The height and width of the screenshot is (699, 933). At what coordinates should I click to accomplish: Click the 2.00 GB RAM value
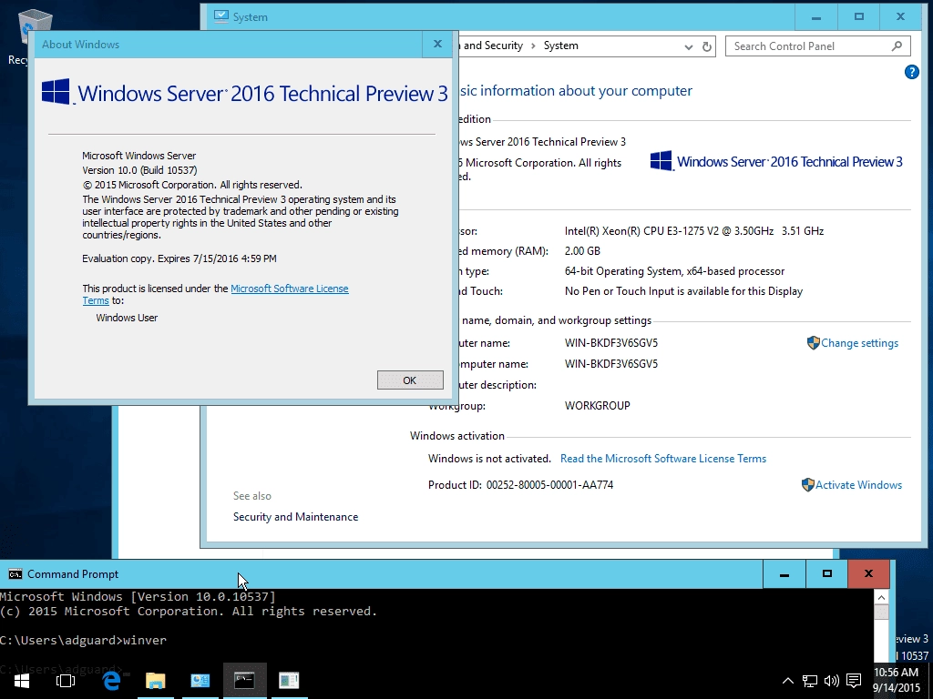pyautogui.click(x=582, y=251)
